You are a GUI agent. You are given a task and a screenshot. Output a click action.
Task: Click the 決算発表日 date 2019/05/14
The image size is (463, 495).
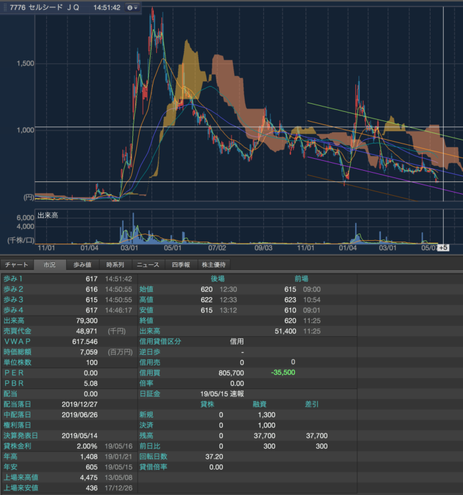pyautogui.click(x=79, y=435)
